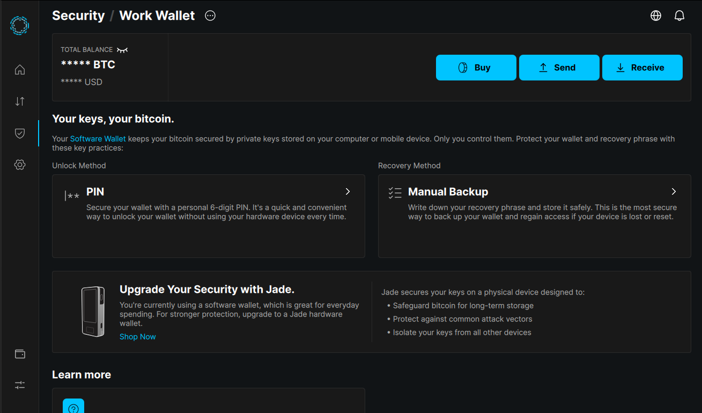The width and height of the screenshot is (702, 413).
Task: Open the Home sidebar icon
Action: point(20,70)
